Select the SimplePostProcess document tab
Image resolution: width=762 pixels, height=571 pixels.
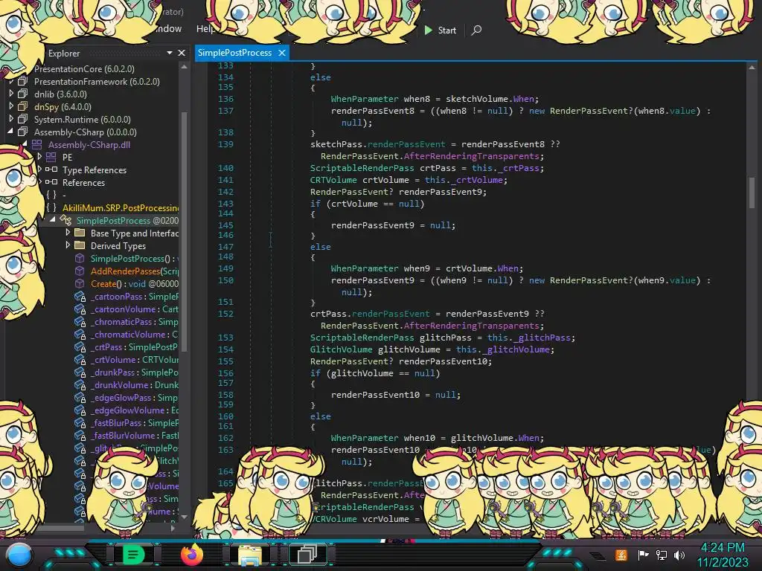234,53
